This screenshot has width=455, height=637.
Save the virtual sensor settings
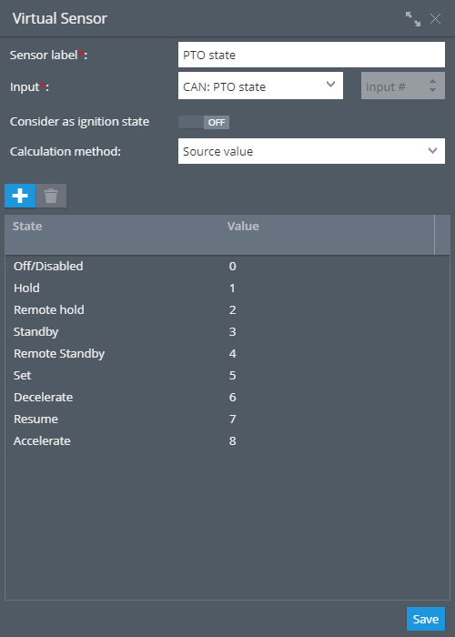pyautogui.click(x=426, y=619)
